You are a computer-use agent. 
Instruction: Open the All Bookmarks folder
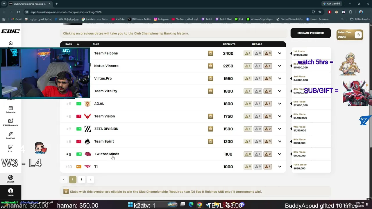(360, 19)
